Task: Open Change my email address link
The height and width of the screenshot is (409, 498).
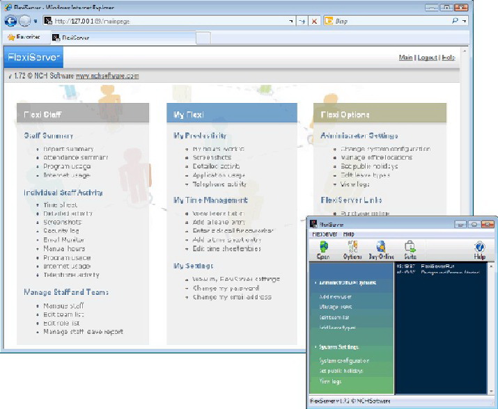Action: point(232,297)
